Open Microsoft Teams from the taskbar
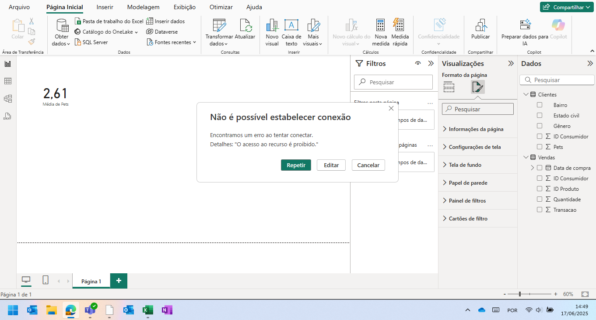 [x=90, y=310]
